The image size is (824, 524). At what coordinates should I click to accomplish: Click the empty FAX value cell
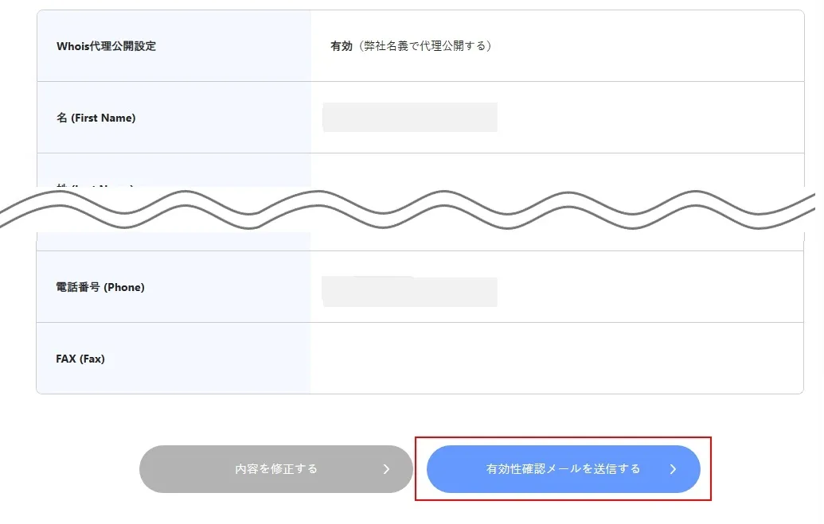[x=557, y=358]
